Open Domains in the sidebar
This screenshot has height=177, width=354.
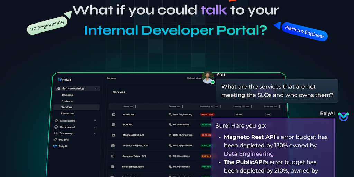[x=67, y=95]
